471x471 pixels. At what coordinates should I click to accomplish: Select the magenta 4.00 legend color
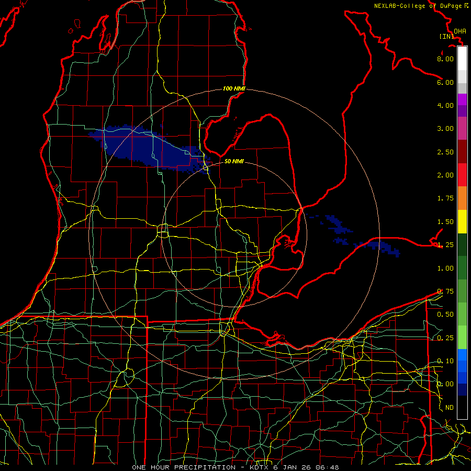click(462, 99)
